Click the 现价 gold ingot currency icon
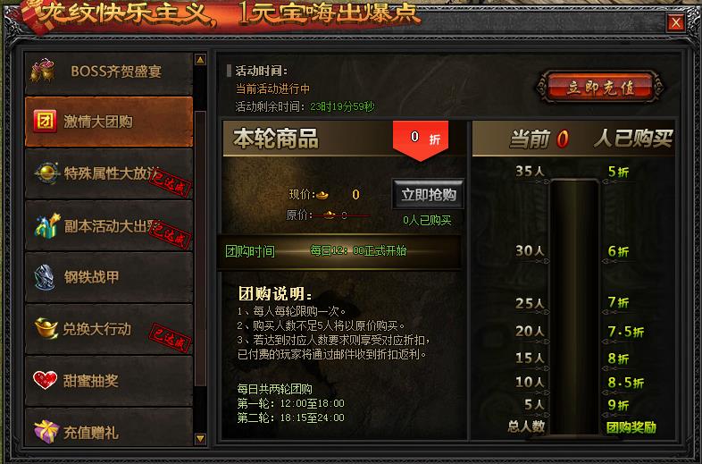The height and width of the screenshot is (464, 702). tap(322, 195)
